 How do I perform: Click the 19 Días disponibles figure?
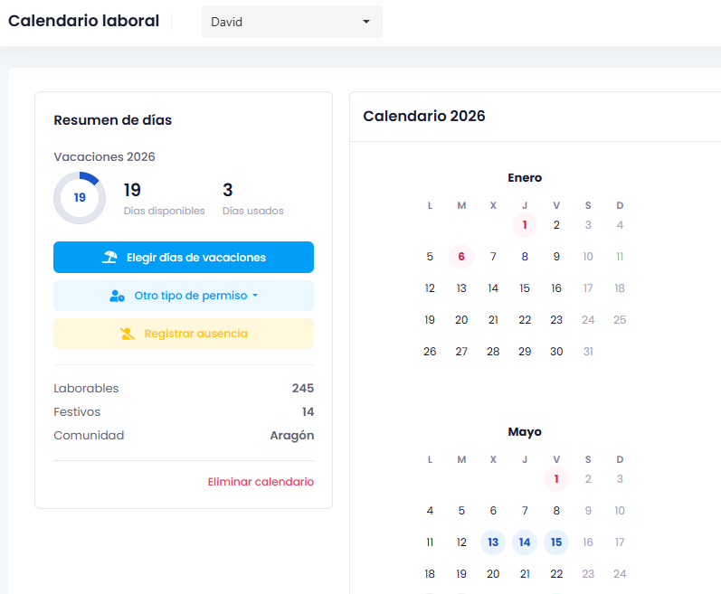click(132, 190)
